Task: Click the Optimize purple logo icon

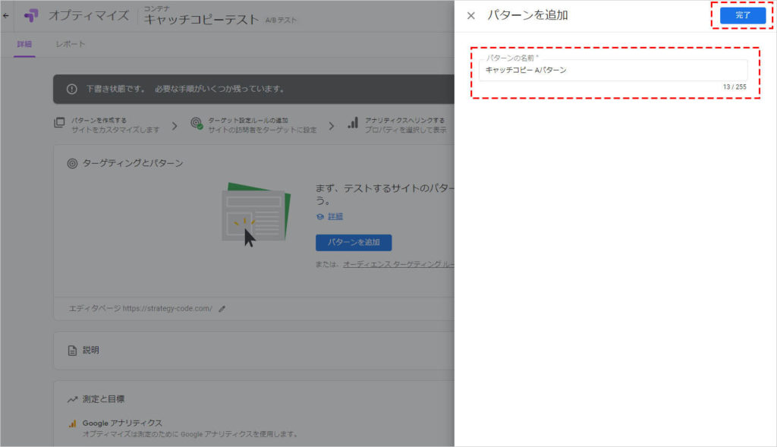Action: point(31,16)
